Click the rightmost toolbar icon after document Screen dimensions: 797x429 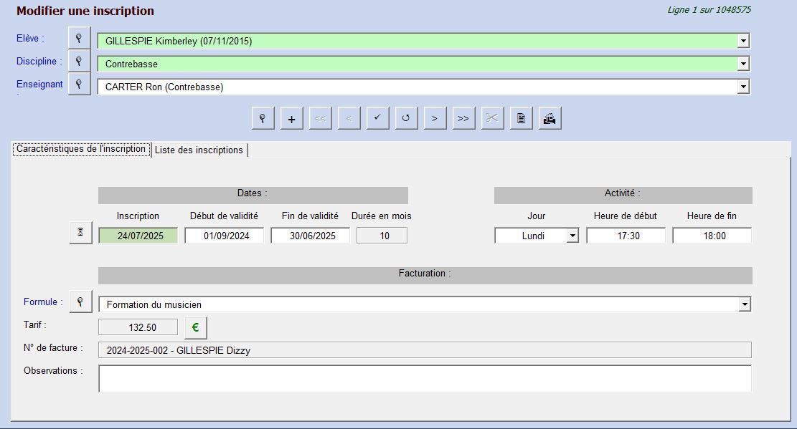tap(550, 119)
